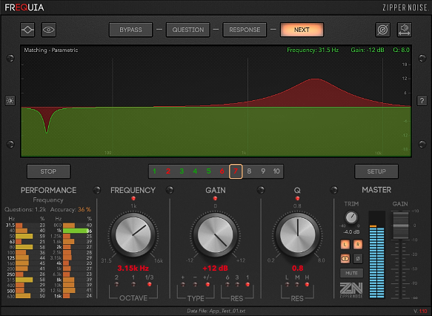Screen dimensions: 432x316
Task: Click round button right of PERFORMANCE heading
Action: [97, 190]
